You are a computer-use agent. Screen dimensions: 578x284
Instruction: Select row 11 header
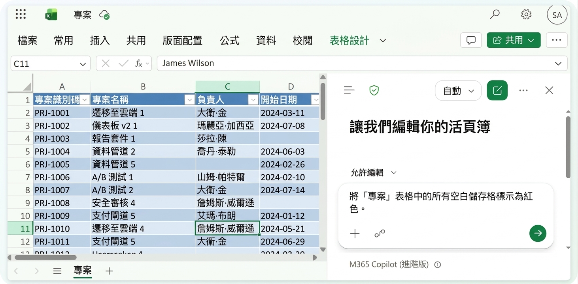click(20, 229)
